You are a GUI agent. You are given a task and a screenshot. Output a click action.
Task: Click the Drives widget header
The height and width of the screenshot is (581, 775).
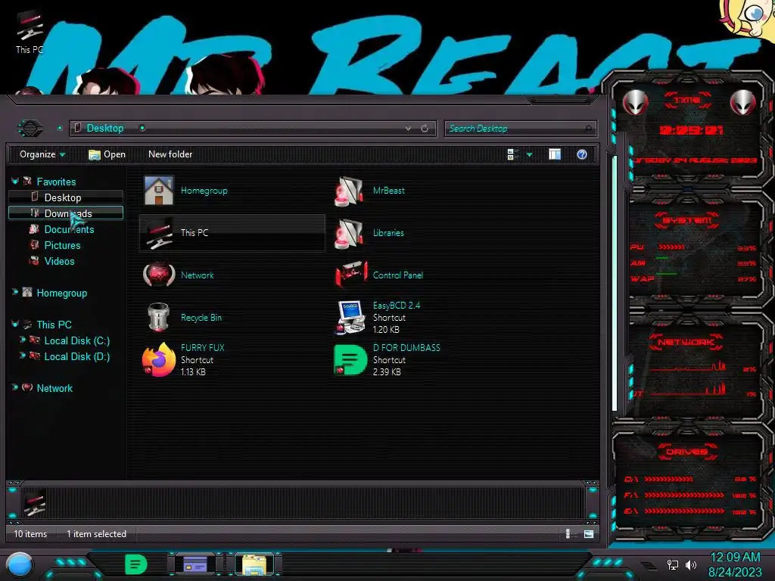tap(686, 452)
